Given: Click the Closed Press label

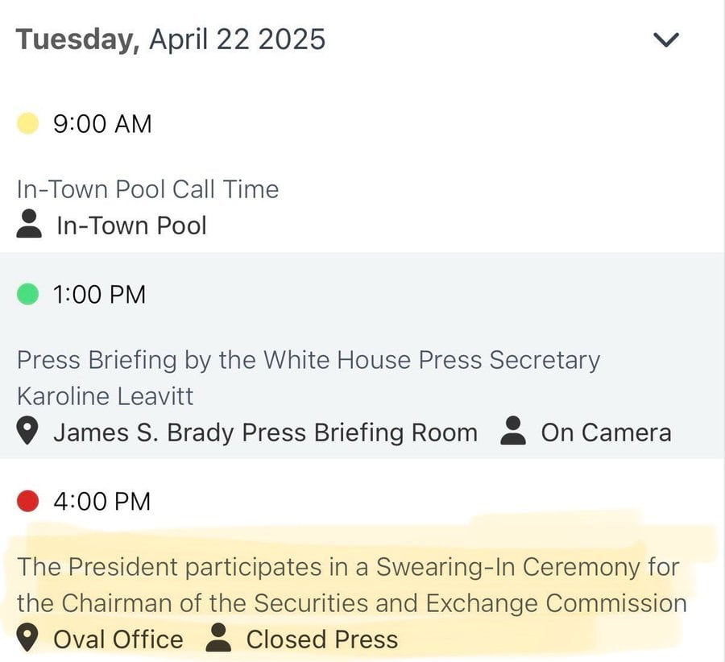Looking at the screenshot, I should pyautogui.click(x=321, y=639).
